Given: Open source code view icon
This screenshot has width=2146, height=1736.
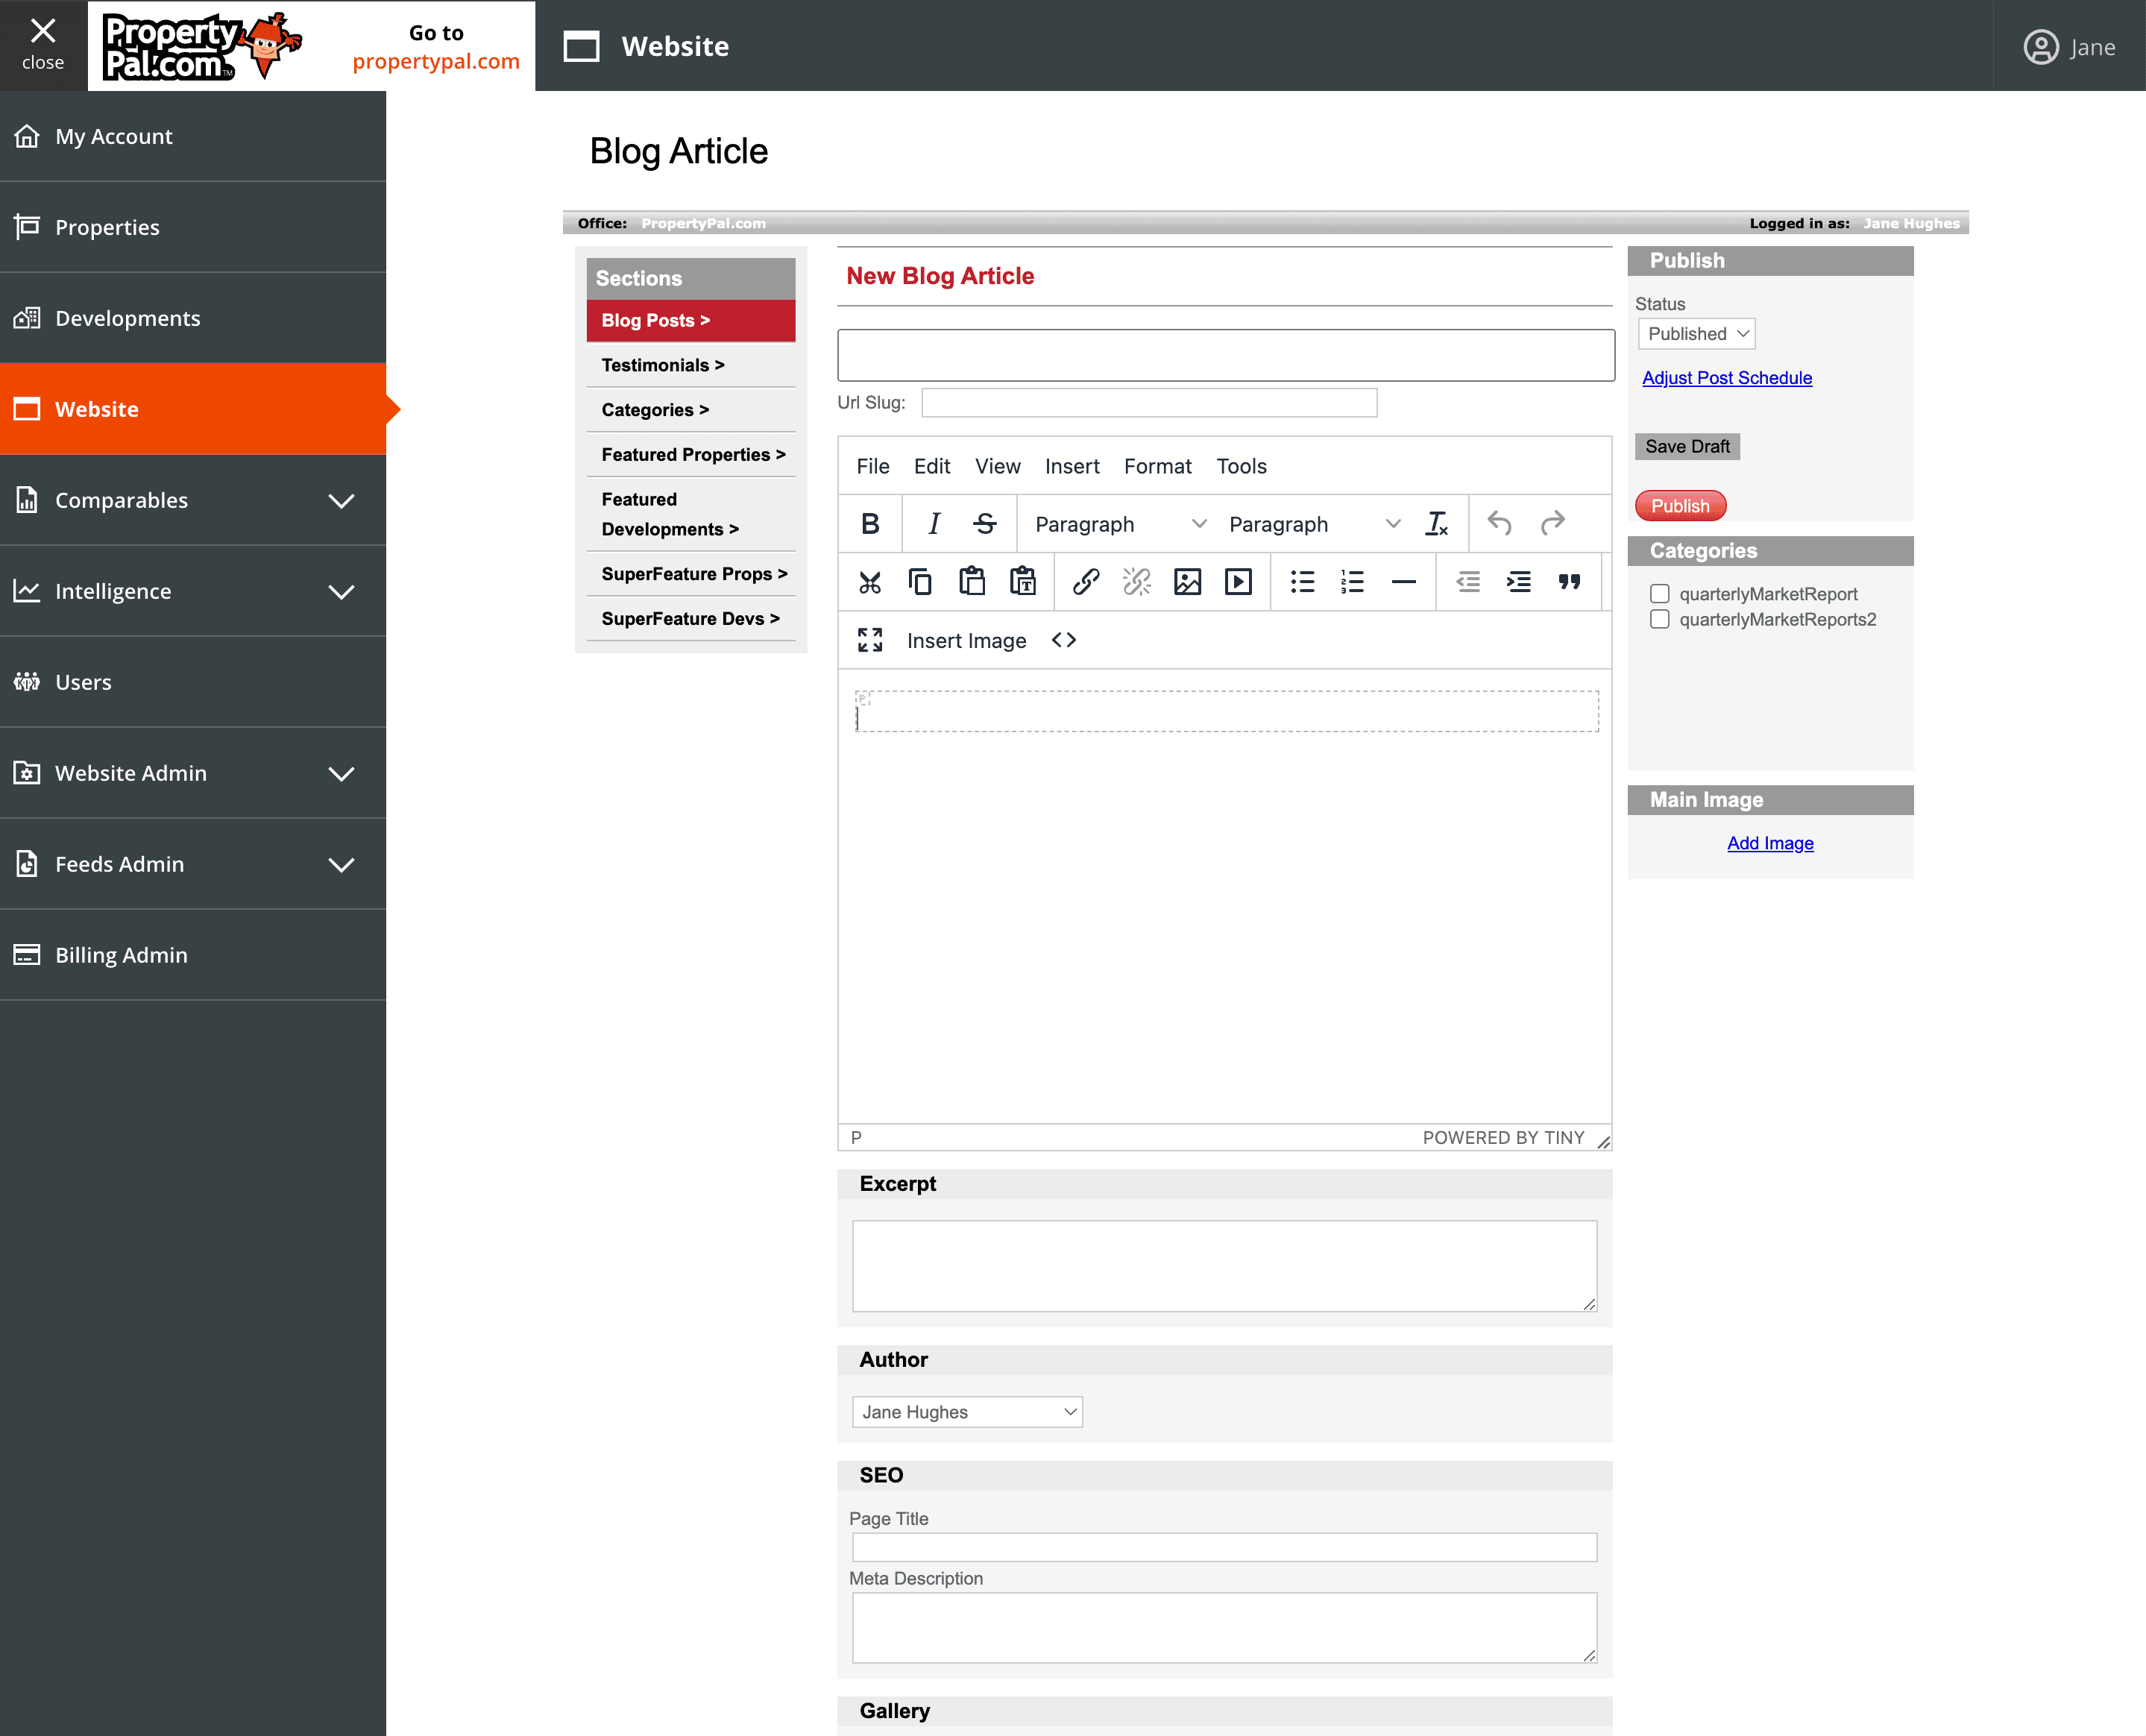Looking at the screenshot, I should click(1064, 640).
